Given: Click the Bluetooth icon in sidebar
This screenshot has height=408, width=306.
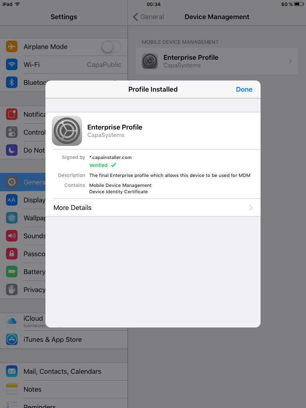Looking at the screenshot, I should tap(12, 82).
